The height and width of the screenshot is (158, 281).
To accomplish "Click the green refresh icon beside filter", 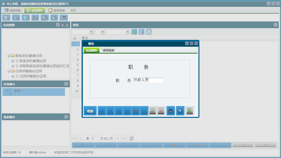I will coord(149,32).
